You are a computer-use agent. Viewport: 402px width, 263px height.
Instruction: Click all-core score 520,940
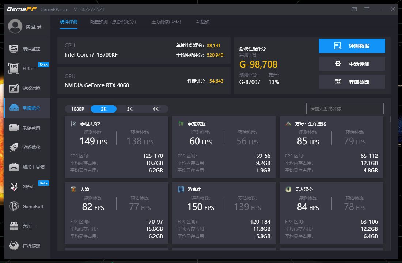(215, 55)
